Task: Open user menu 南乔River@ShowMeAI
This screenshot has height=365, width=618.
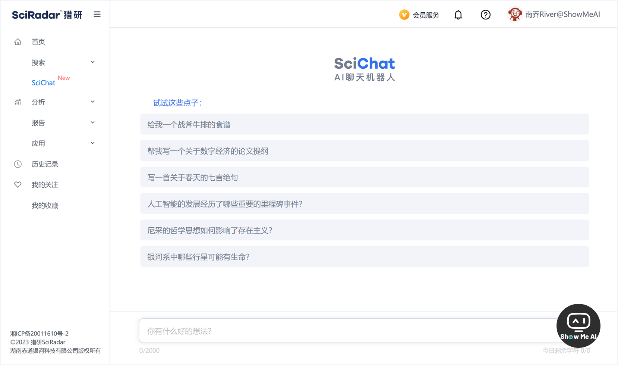Action: pos(562,15)
